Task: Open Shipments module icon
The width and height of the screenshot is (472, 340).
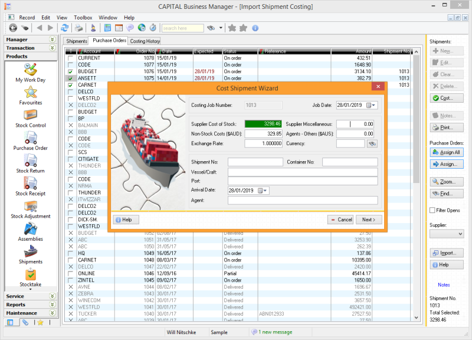Action: pos(31,255)
